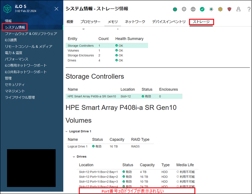252x194 pixels.
Task: Open iLO連携 in the sidebar
Action: tap(11, 40)
